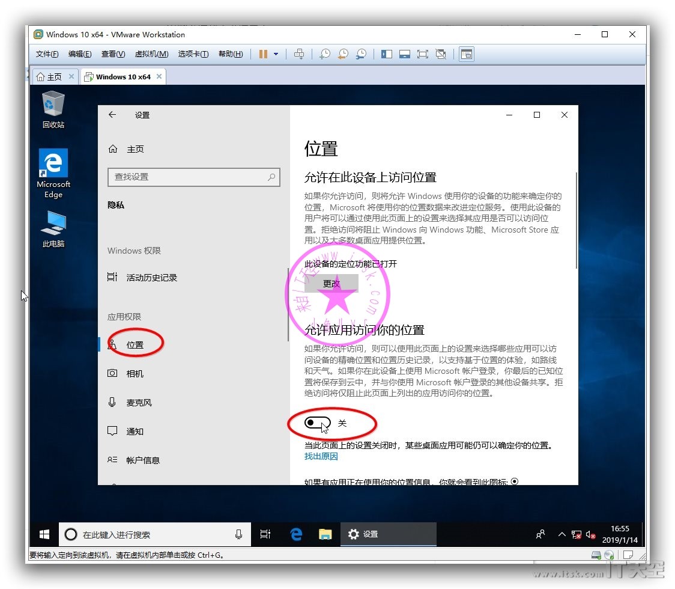Click the 设置 taskbar button

tap(389, 534)
